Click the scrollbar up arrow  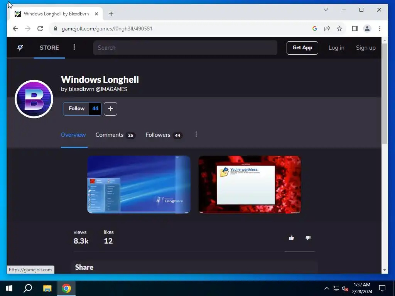(385, 40)
